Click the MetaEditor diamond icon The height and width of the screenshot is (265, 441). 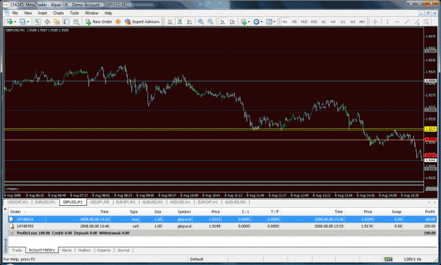[x=118, y=22]
